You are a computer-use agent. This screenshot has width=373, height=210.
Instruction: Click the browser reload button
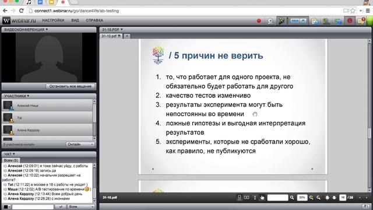pyautogui.click(x=22, y=10)
